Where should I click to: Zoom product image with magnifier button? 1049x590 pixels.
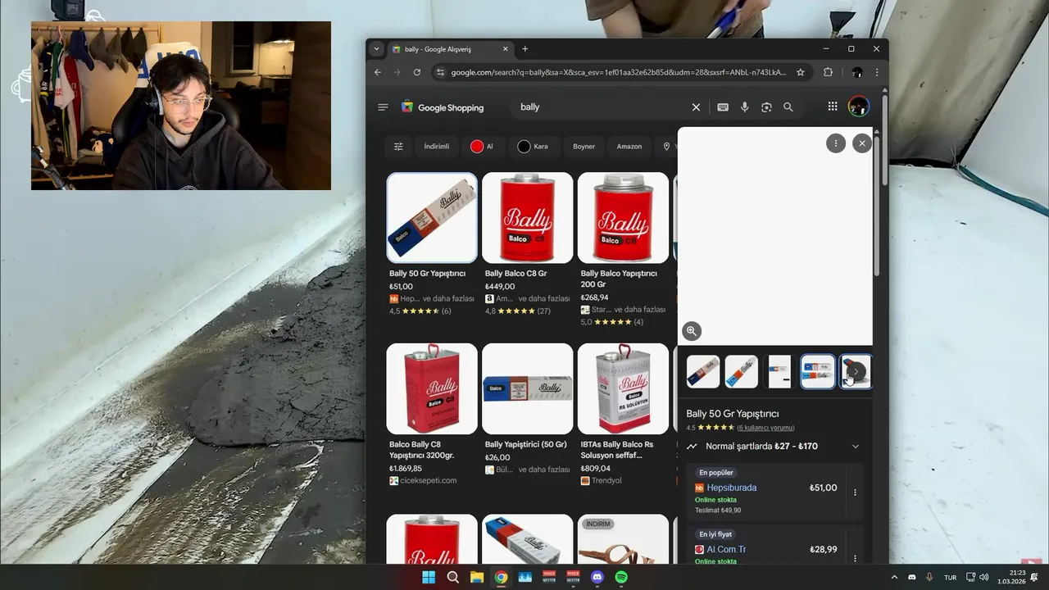(692, 331)
